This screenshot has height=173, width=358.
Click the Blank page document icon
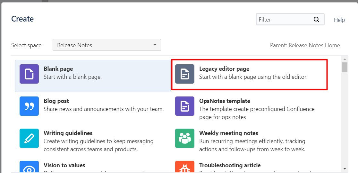[x=29, y=74]
